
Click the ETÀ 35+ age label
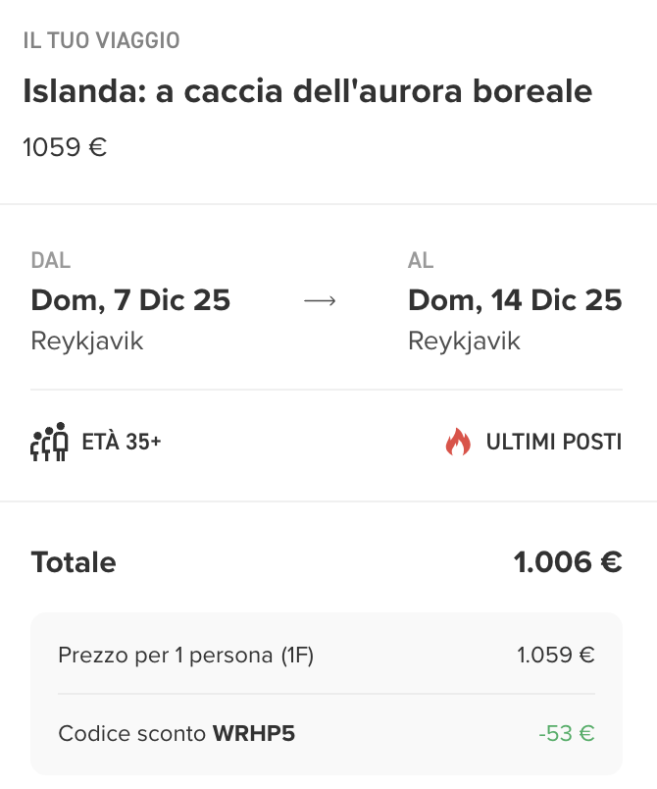pos(122,443)
